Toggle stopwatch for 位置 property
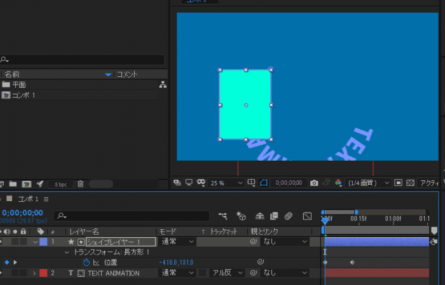The height and width of the screenshot is (285, 445). (86, 262)
